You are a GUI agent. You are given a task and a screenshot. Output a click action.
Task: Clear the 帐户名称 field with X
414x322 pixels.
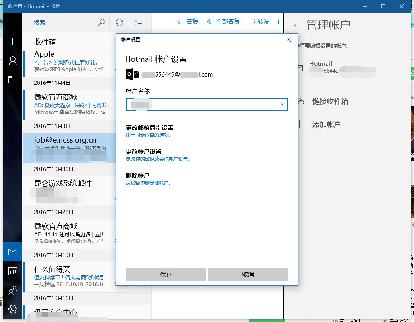coord(282,104)
